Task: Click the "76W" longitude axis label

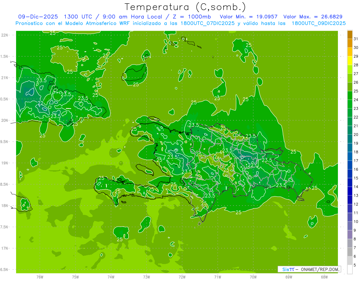Action: [x=40, y=277]
